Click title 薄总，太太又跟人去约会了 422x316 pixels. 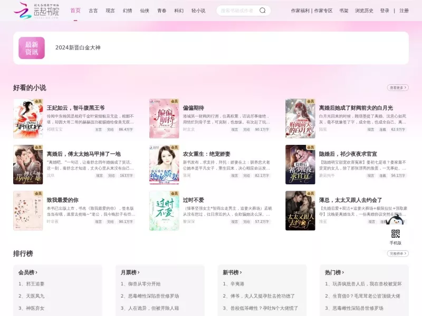351,200
